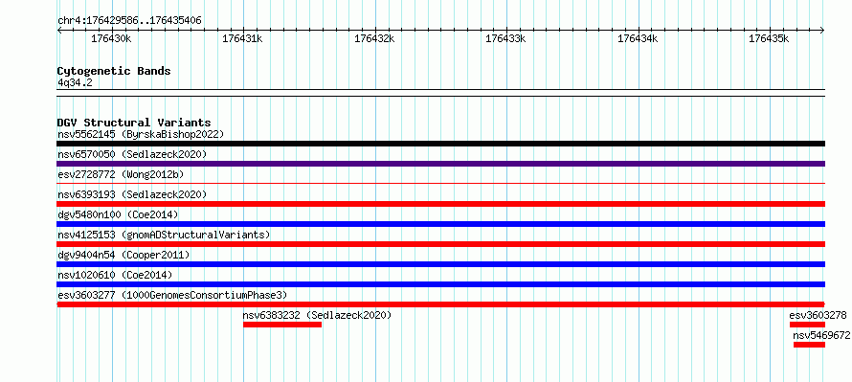The height and width of the screenshot is (382, 852).
Task: Click the chr4:176429586..176435406 range label
Action: tap(129, 20)
